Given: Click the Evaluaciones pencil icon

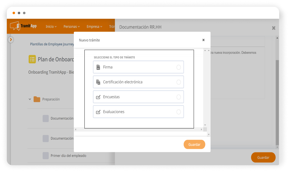Looking at the screenshot, I should click(x=98, y=112).
